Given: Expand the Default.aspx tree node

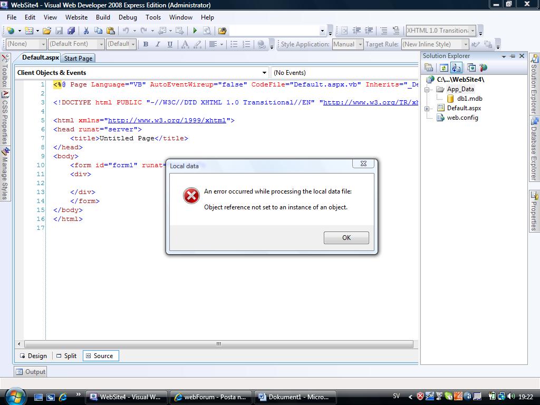Looking at the screenshot, I should (x=427, y=109).
